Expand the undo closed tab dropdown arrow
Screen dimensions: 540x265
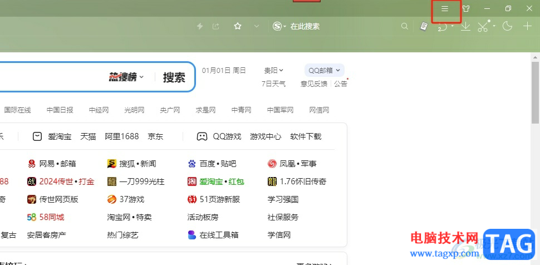[x=452, y=26]
